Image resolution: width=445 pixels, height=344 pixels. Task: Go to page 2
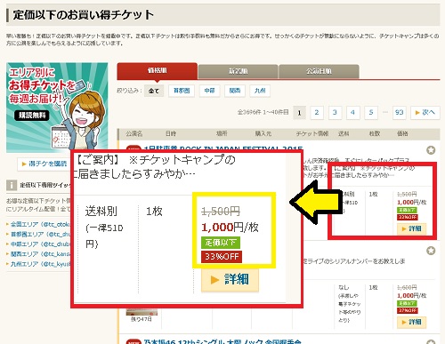317,113
